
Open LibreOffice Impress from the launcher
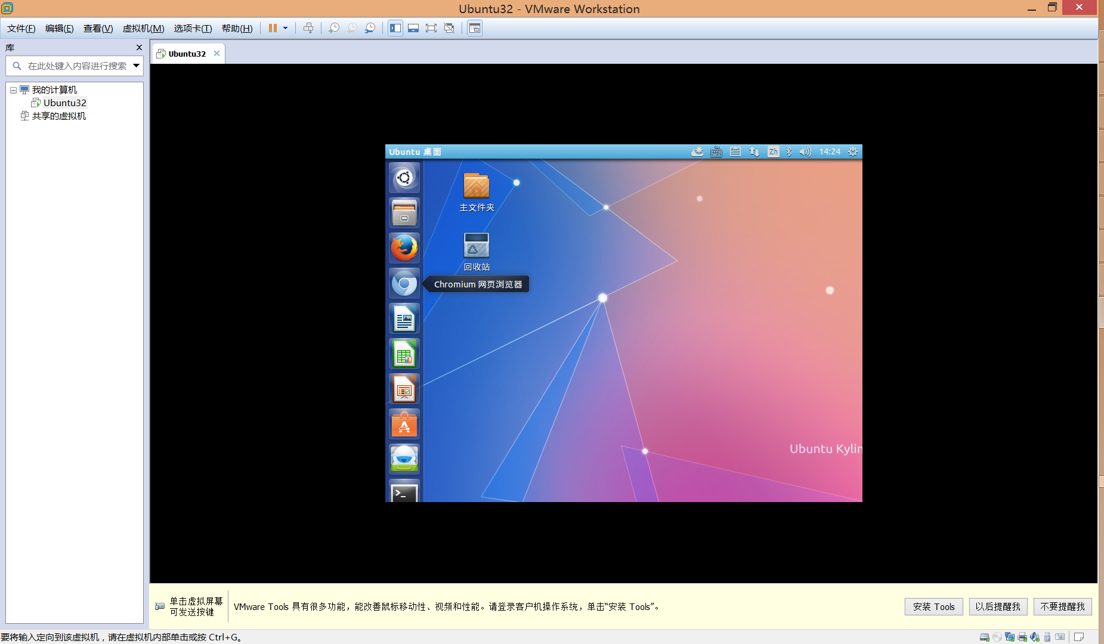[x=404, y=389]
